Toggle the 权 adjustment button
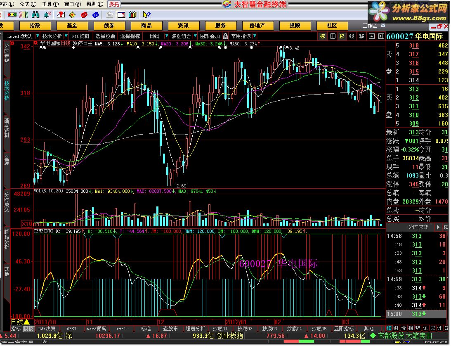The width and height of the screenshot is (451, 346). (x=342, y=36)
